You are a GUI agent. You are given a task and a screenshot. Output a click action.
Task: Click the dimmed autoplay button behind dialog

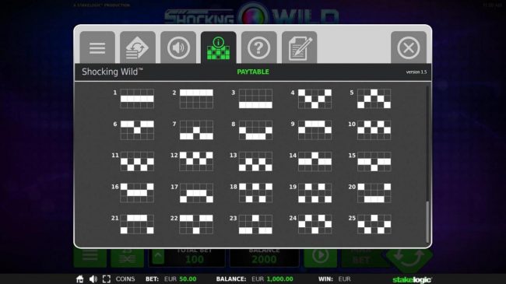click(321, 258)
